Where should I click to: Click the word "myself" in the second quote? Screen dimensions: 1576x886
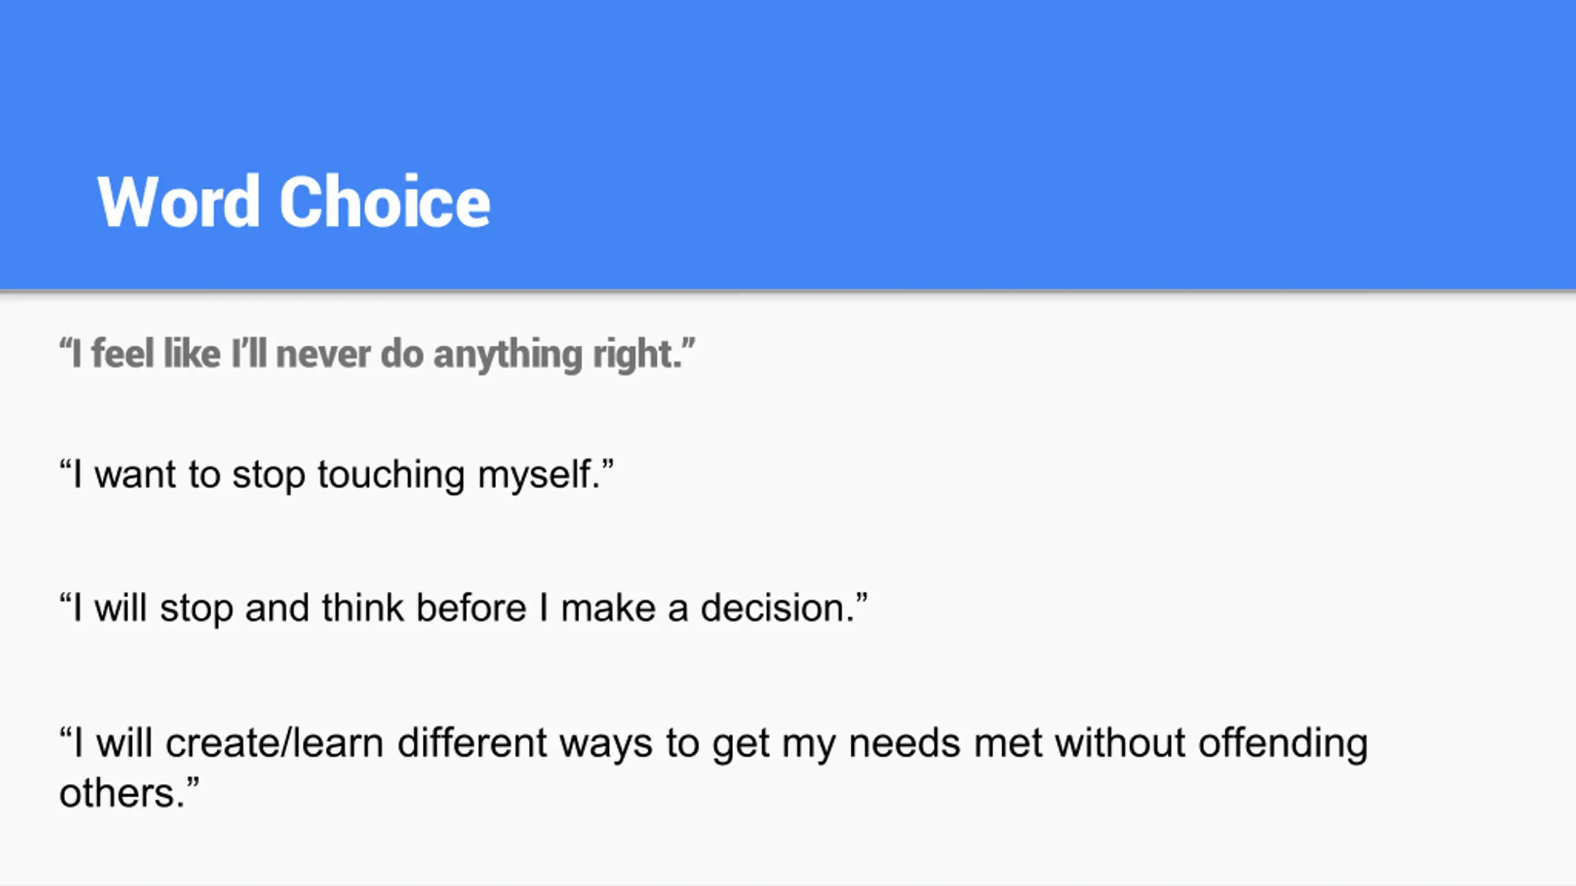[x=534, y=476]
